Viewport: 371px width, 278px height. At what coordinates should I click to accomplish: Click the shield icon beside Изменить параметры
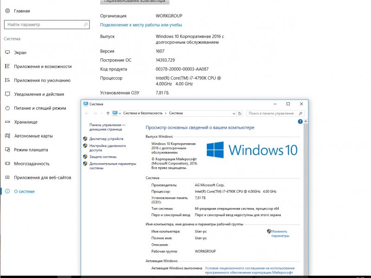point(269,231)
